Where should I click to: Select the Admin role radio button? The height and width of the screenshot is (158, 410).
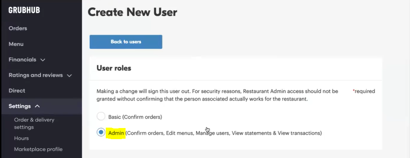tap(101, 132)
